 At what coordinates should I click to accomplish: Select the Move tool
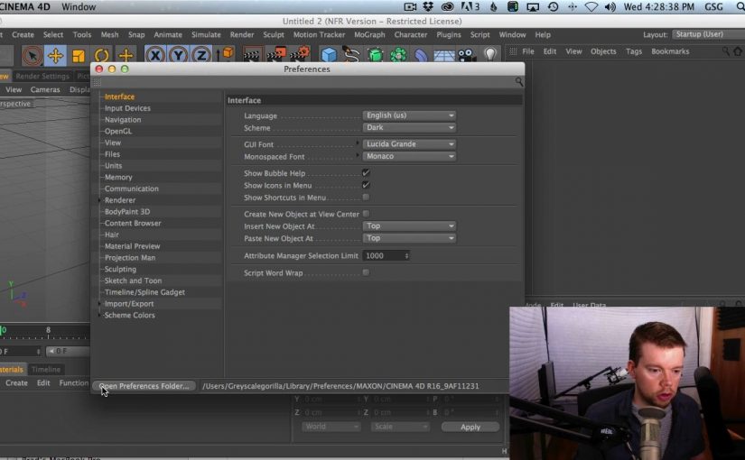coord(55,56)
